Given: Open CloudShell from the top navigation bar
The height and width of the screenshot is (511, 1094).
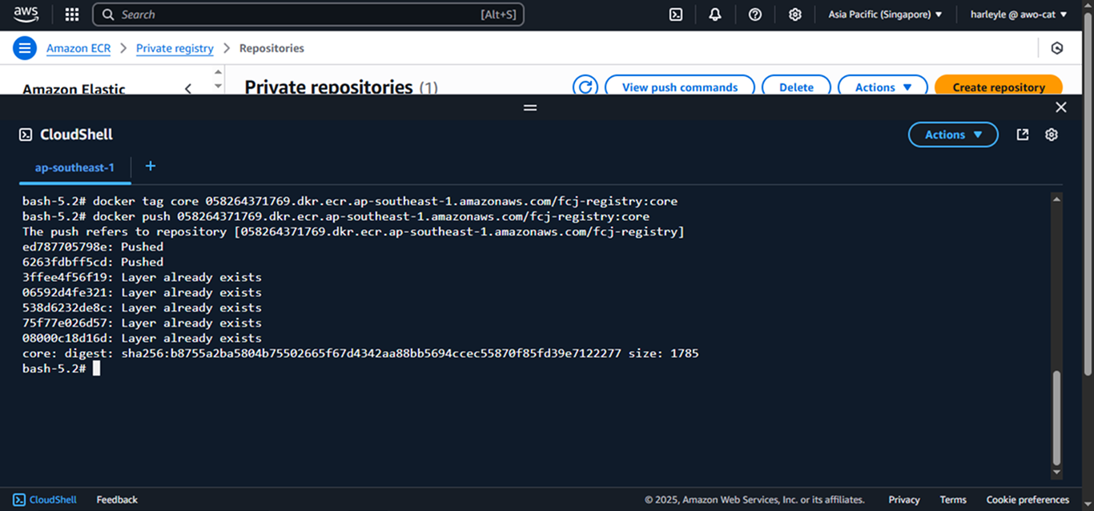Looking at the screenshot, I should tap(676, 14).
